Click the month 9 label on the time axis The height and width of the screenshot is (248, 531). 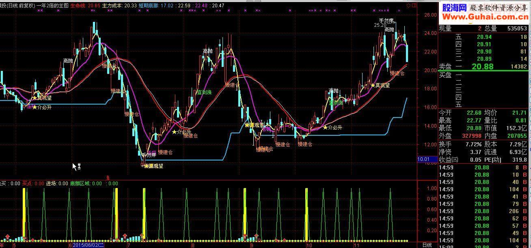pos(251,245)
